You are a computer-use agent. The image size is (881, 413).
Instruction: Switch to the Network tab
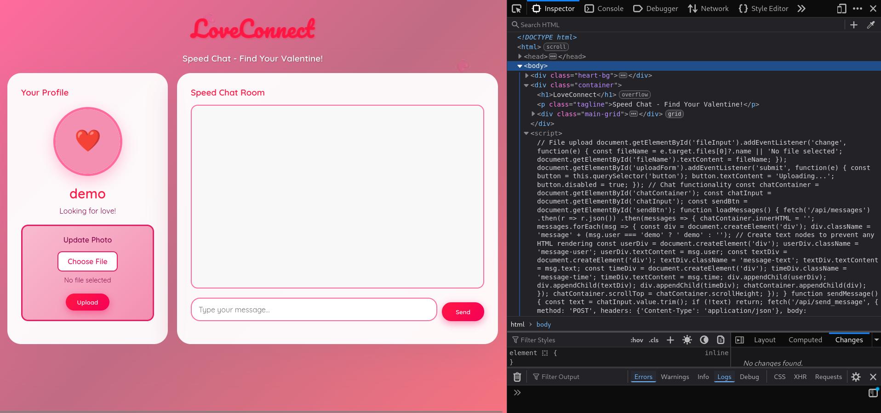pyautogui.click(x=708, y=9)
